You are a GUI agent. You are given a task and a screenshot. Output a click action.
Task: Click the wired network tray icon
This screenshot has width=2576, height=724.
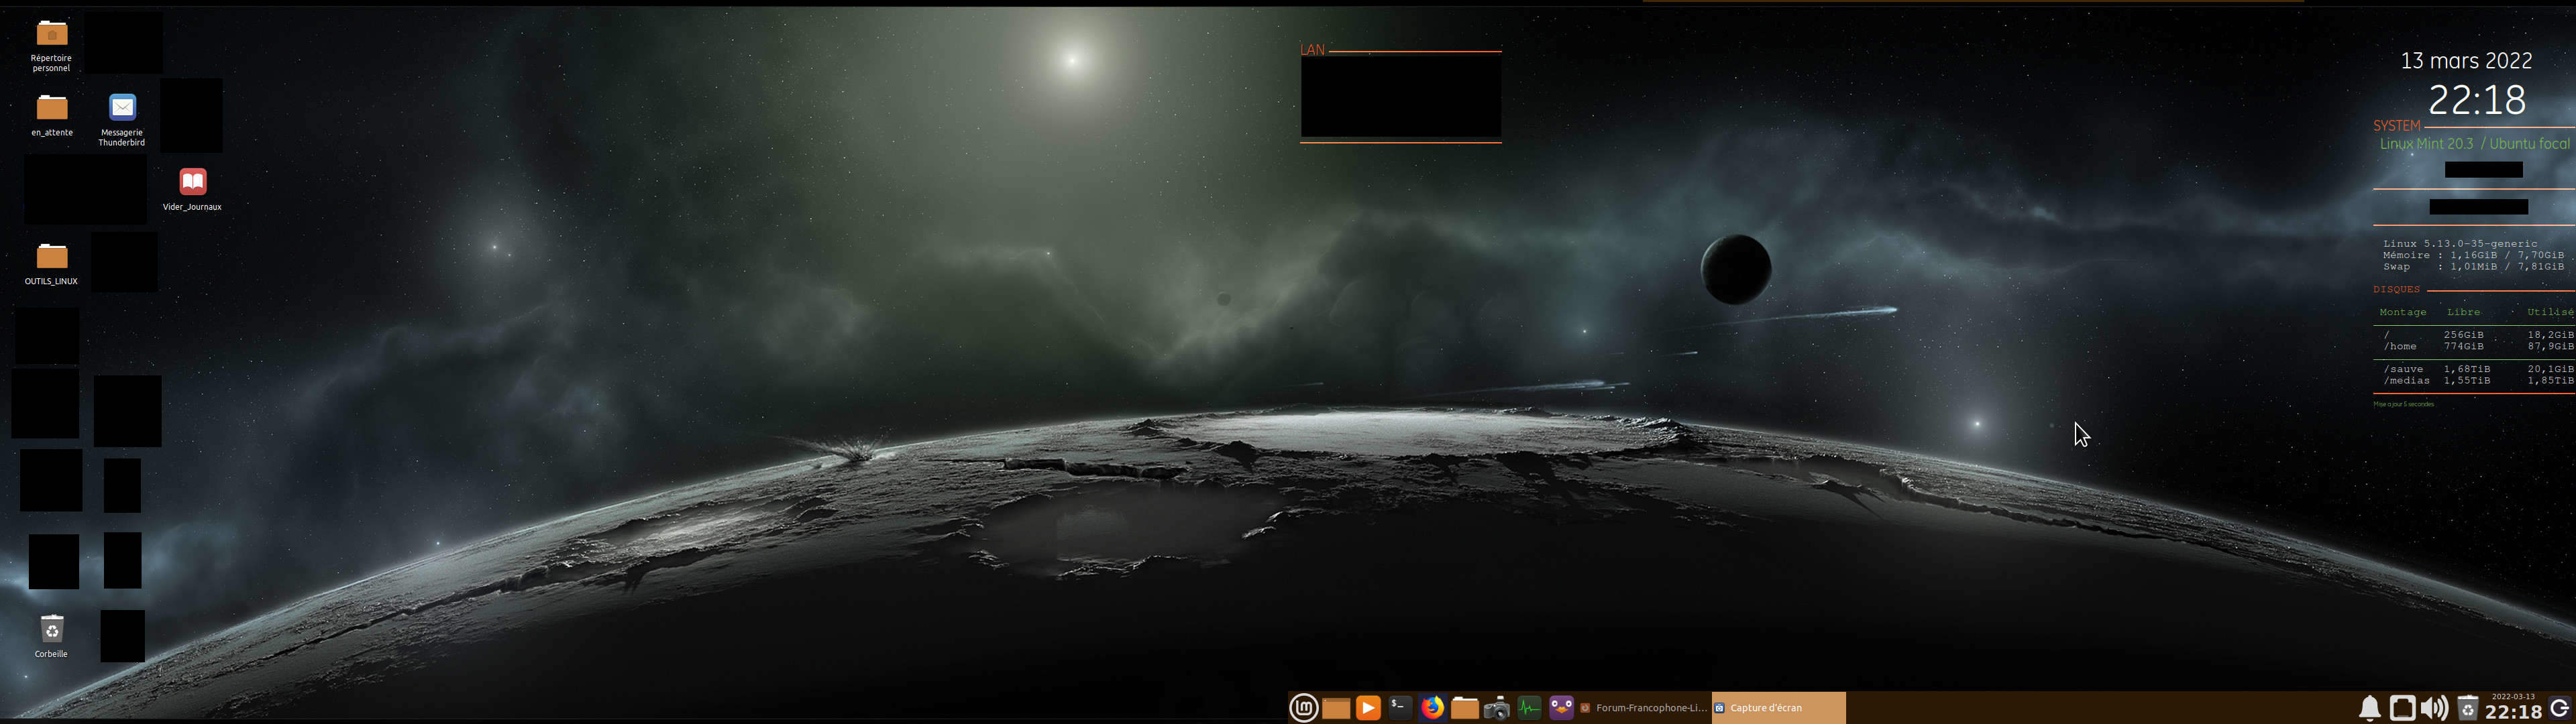(x=2402, y=708)
